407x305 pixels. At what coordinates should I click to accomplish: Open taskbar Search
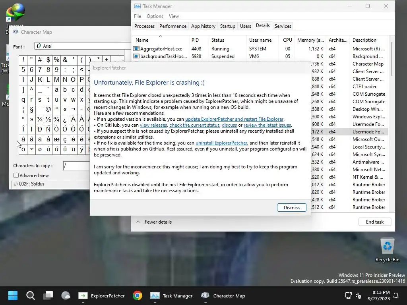pyautogui.click(x=30, y=295)
